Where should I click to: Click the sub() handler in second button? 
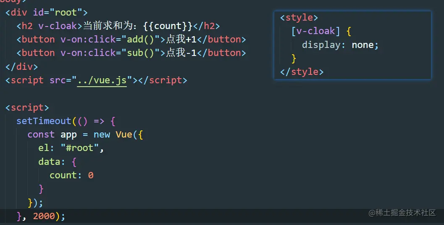tap(140, 53)
